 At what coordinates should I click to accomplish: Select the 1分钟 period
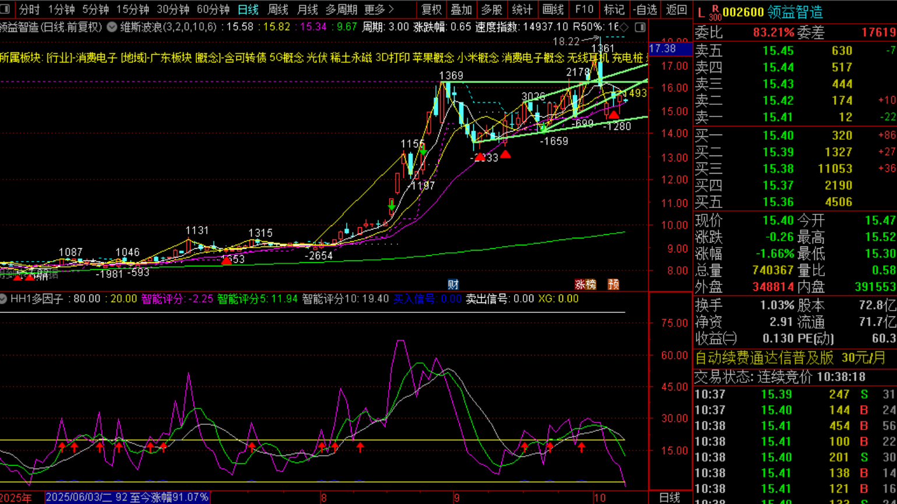pyautogui.click(x=61, y=9)
